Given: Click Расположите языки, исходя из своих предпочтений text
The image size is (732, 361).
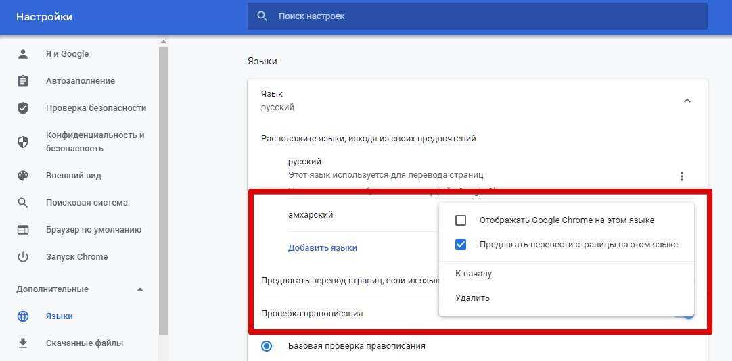Looking at the screenshot, I should point(369,139).
